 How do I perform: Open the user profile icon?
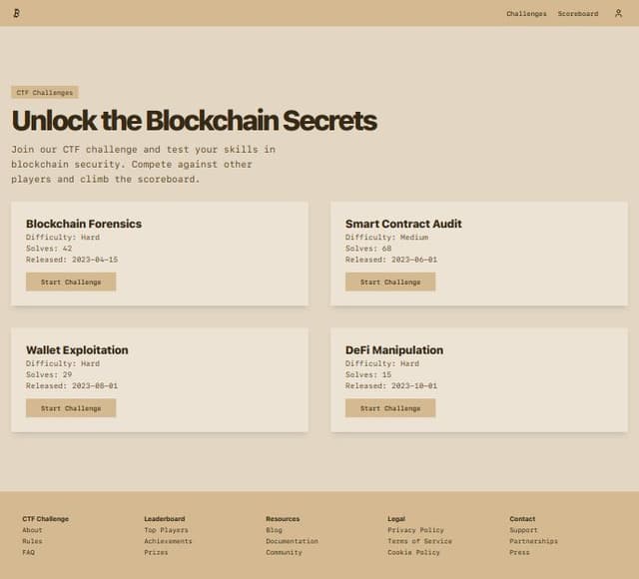[618, 13]
